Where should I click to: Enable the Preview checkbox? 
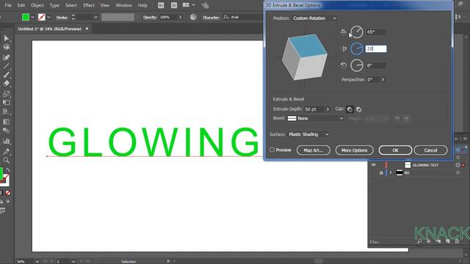pos(272,150)
